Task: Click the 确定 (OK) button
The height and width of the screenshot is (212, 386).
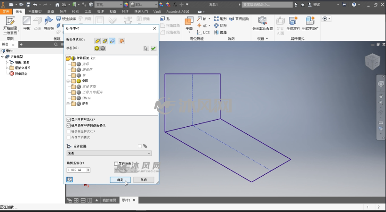Action: click(120, 179)
